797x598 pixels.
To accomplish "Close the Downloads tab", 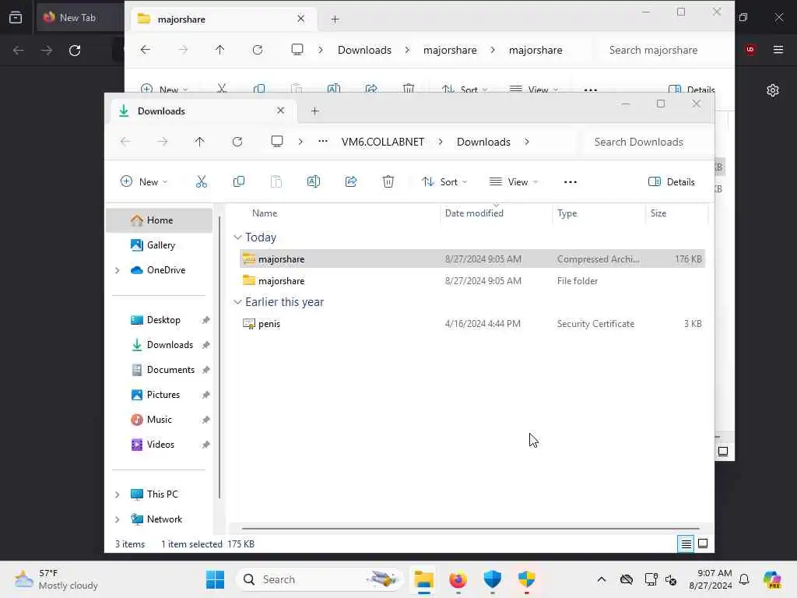I will (280, 111).
